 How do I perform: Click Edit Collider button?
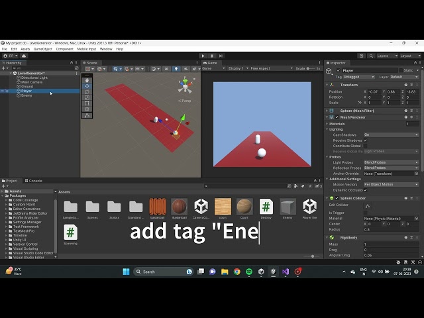tap(368, 206)
